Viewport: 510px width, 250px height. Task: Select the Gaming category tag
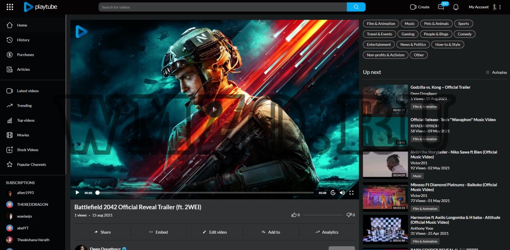(x=408, y=34)
